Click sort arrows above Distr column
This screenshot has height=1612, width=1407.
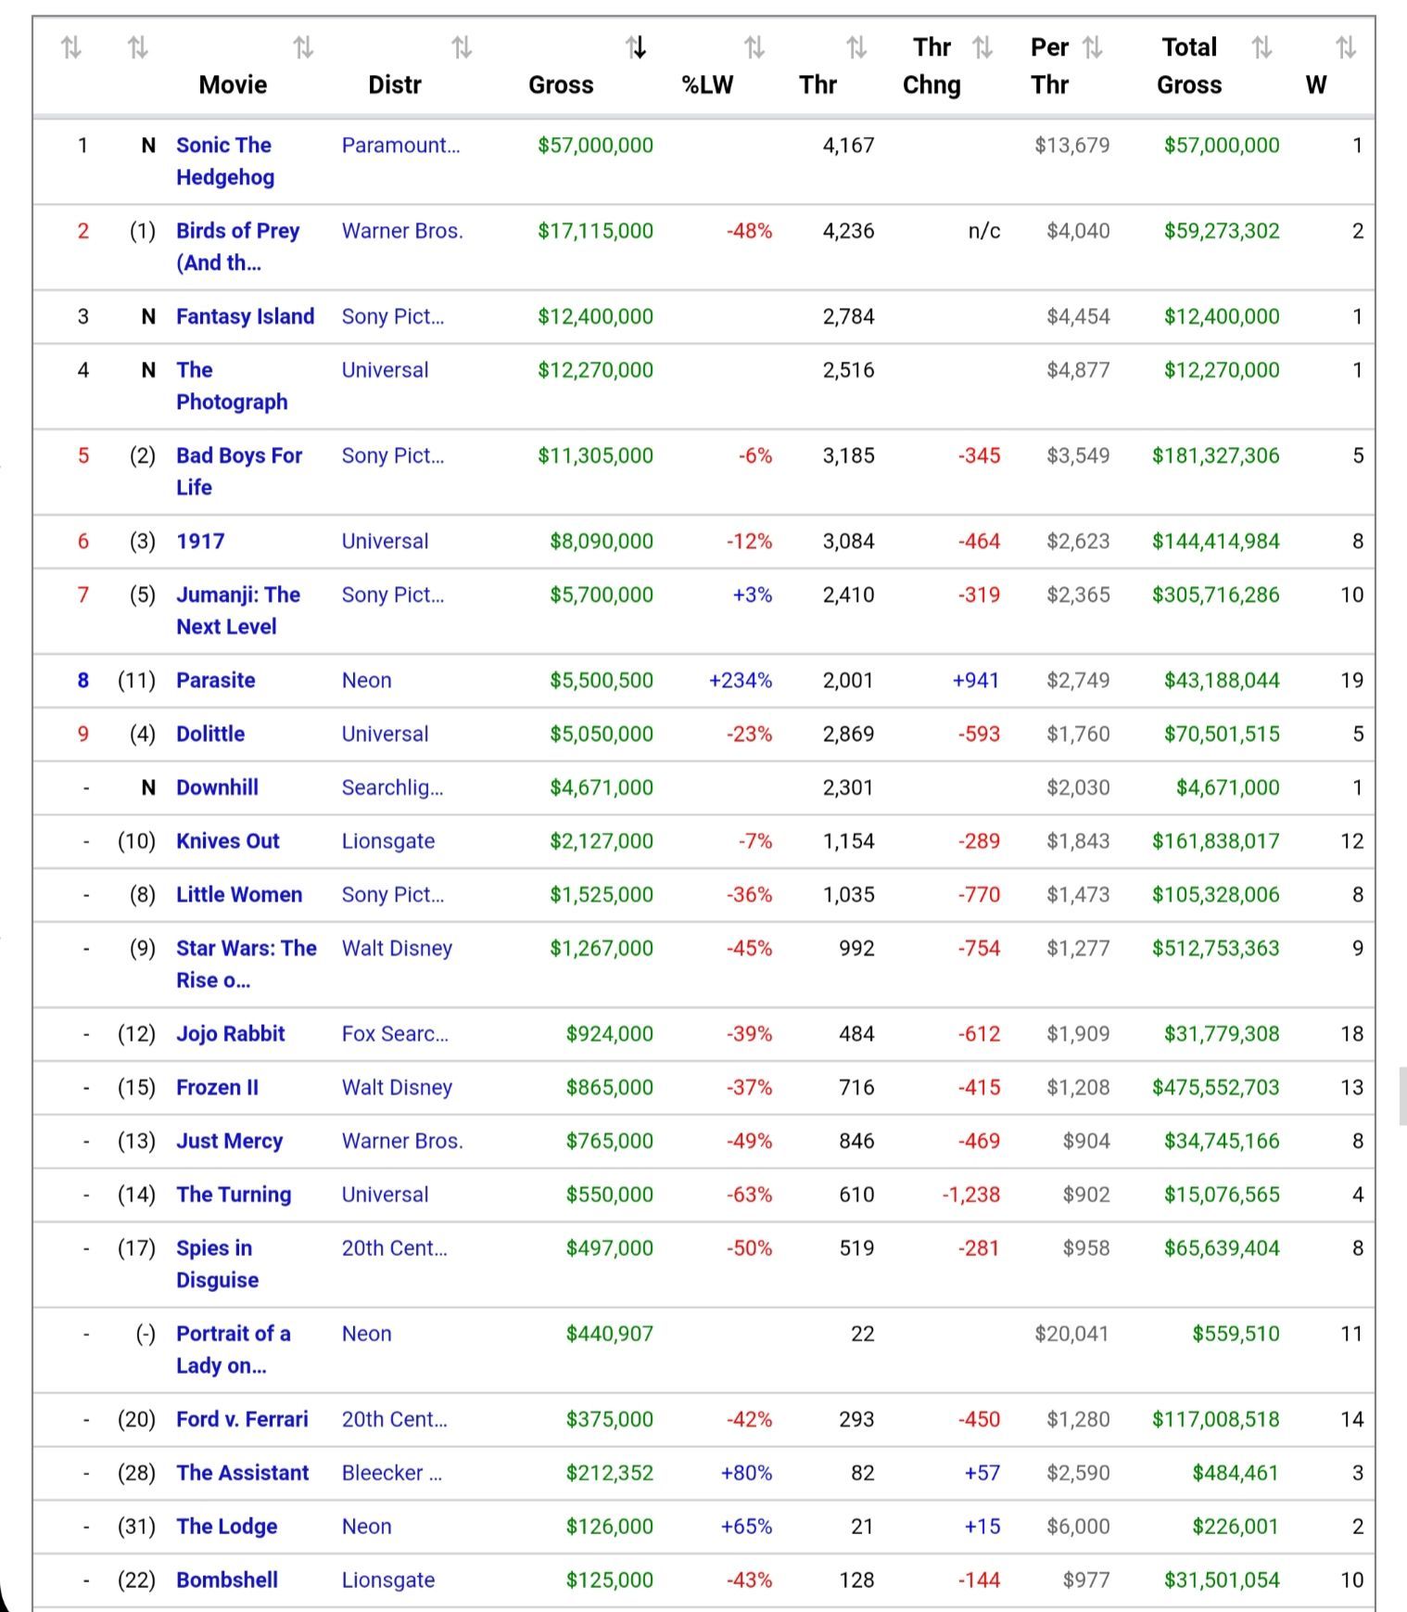[462, 46]
